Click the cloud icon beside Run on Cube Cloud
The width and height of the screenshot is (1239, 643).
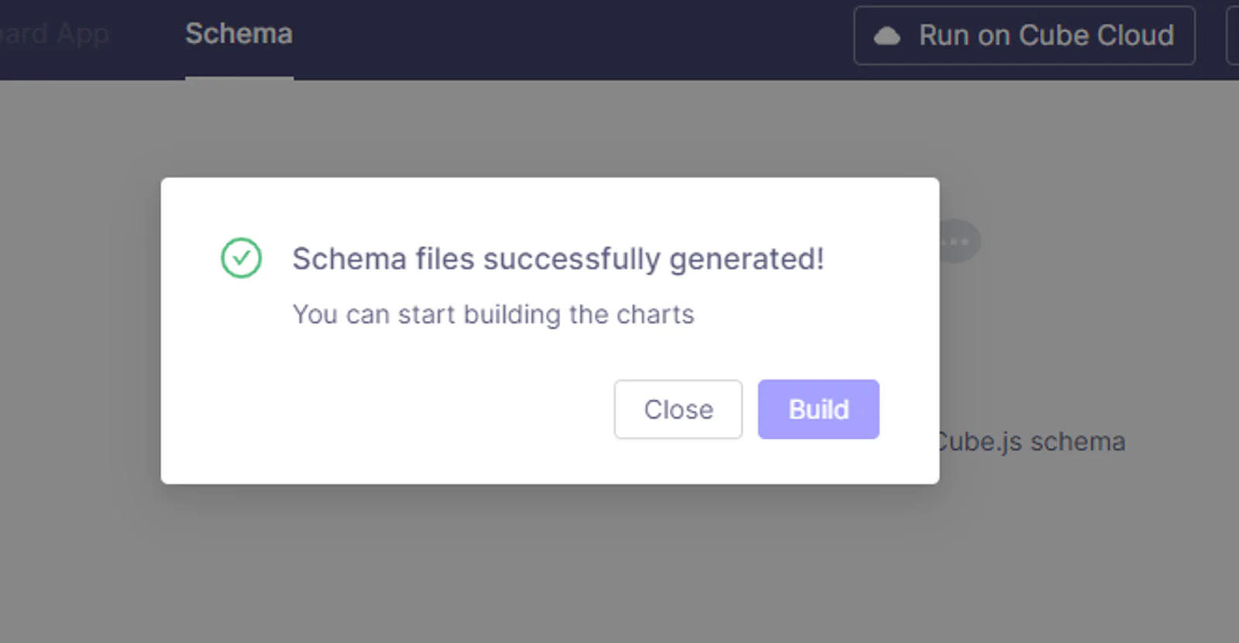887,36
